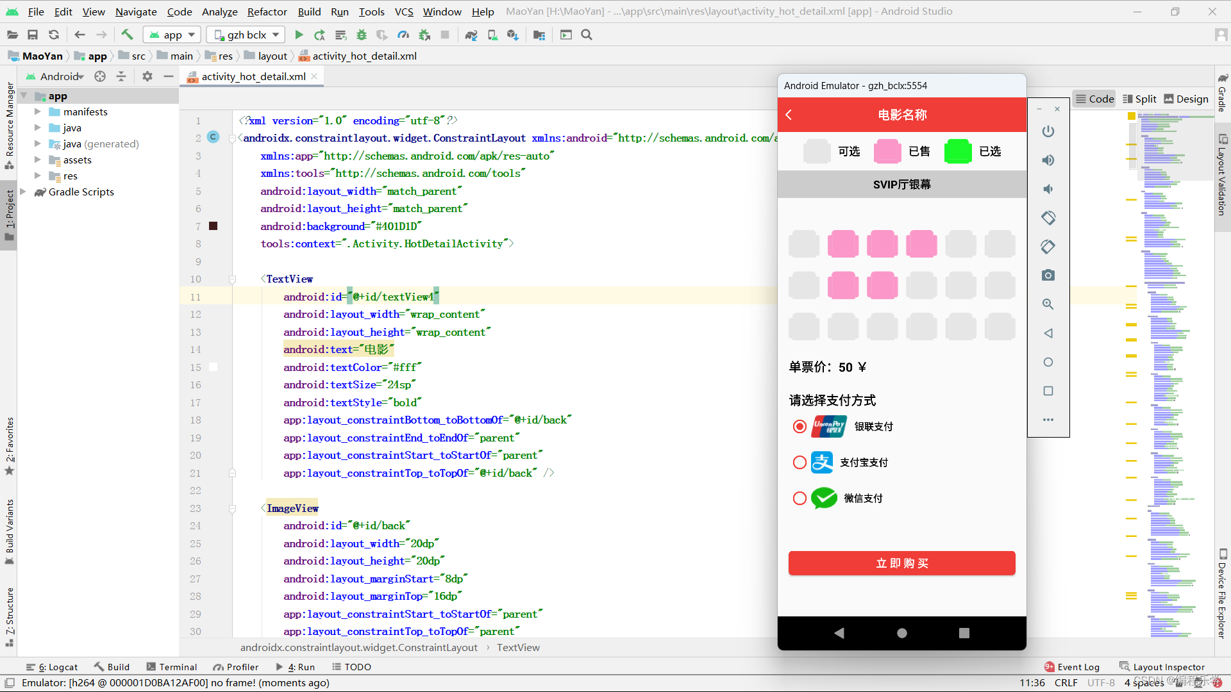This screenshot has height=692, width=1231.
Task: Select first available seat in top row
Action: pyautogui.click(x=804, y=244)
